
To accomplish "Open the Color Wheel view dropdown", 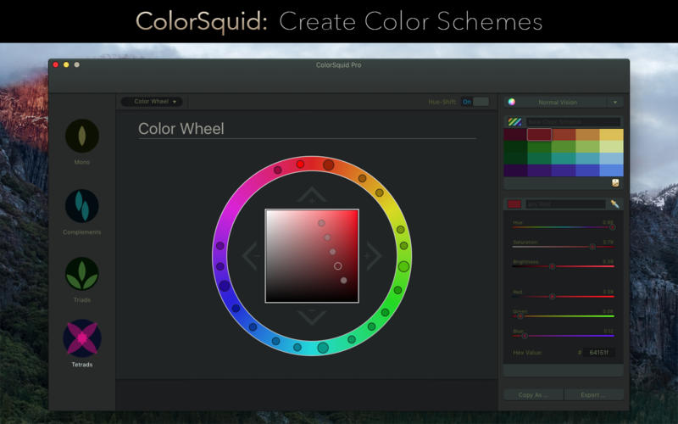I will [x=152, y=102].
